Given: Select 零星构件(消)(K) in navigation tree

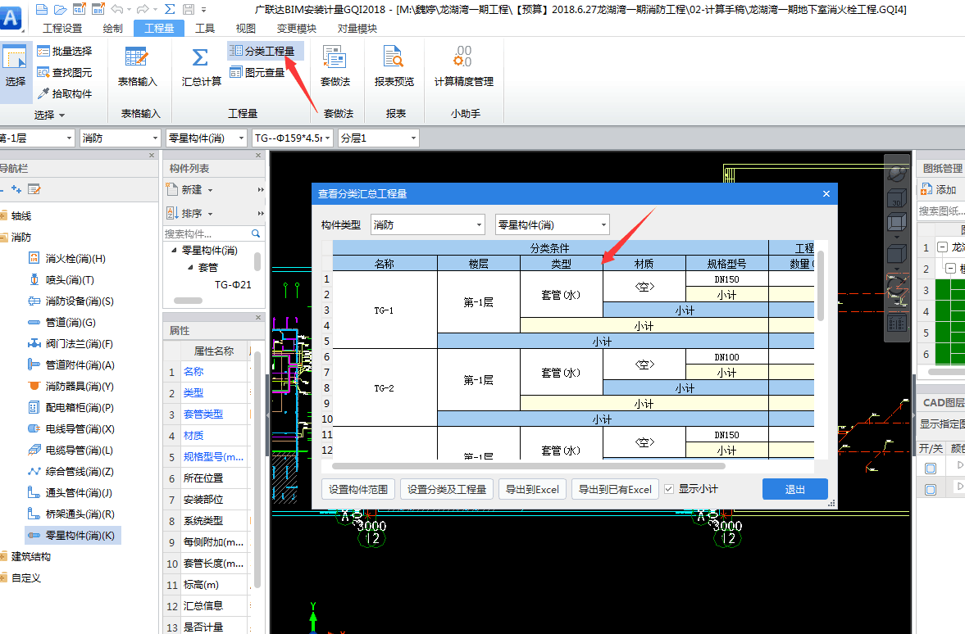Looking at the screenshot, I should (73, 536).
